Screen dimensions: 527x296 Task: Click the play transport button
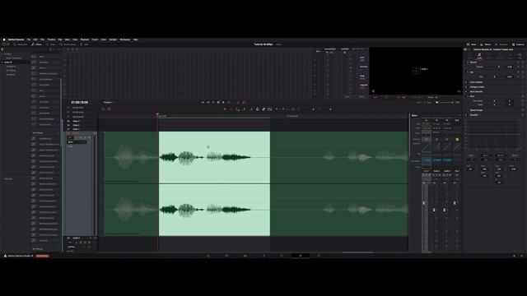tap(213, 102)
